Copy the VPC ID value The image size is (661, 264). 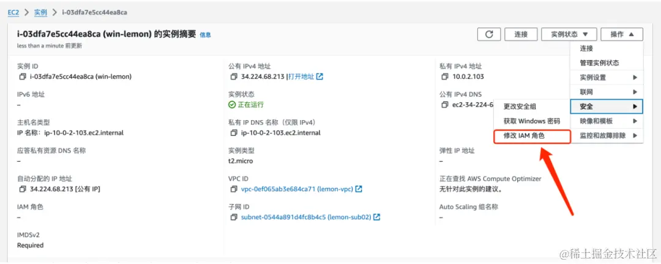tap(234, 189)
